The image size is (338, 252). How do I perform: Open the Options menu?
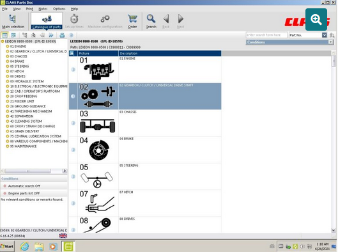tap(59, 9)
